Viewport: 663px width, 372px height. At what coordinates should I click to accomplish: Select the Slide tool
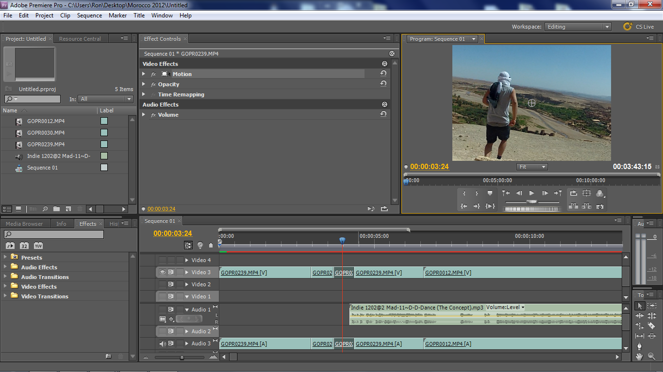652,336
